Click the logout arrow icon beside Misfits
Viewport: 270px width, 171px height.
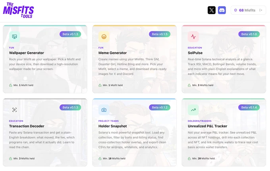point(261,10)
